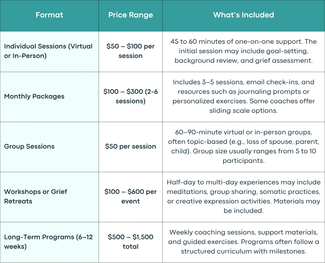Click the Individual Sessions row label

tap(48, 51)
